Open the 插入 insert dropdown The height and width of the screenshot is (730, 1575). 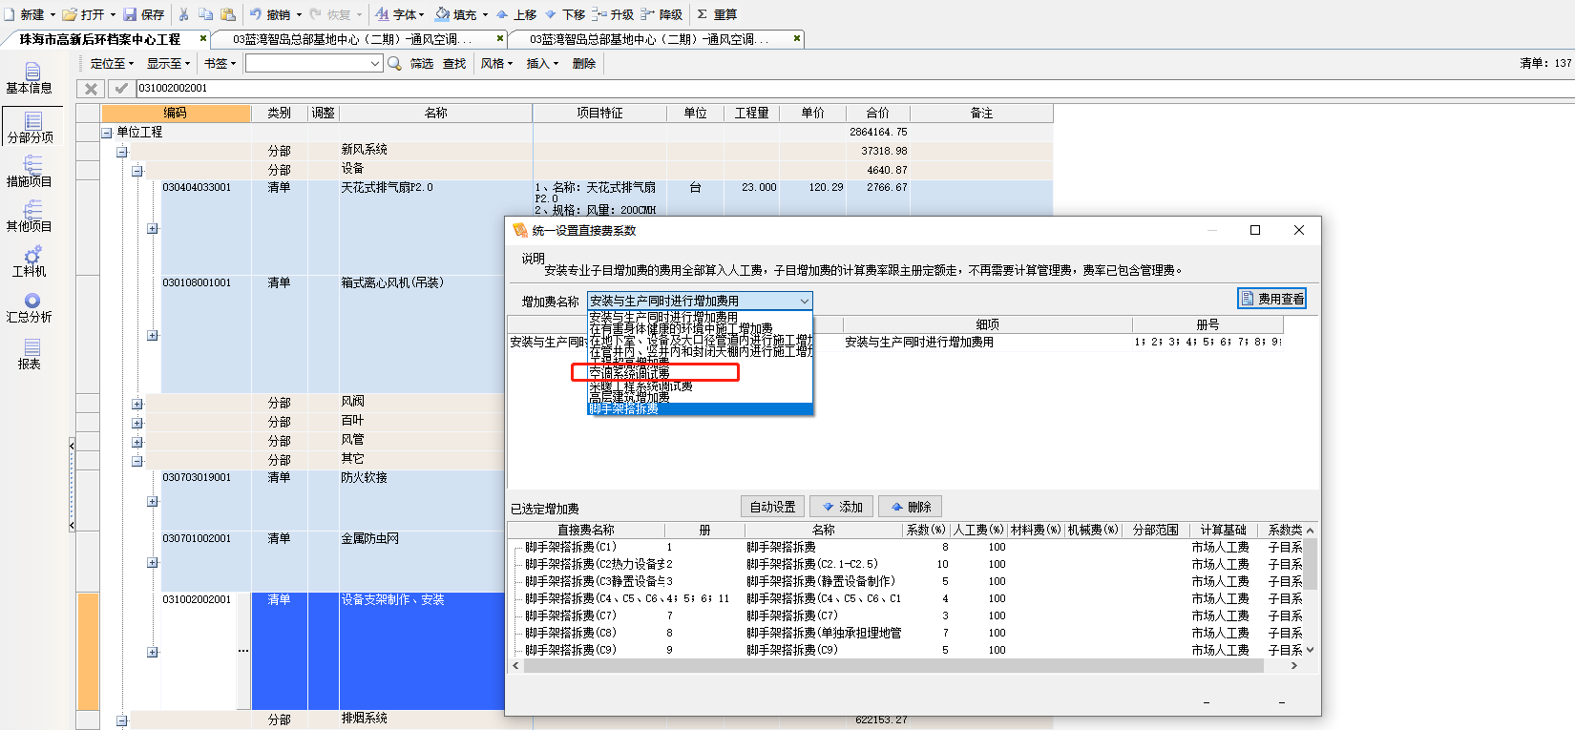(542, 63)
